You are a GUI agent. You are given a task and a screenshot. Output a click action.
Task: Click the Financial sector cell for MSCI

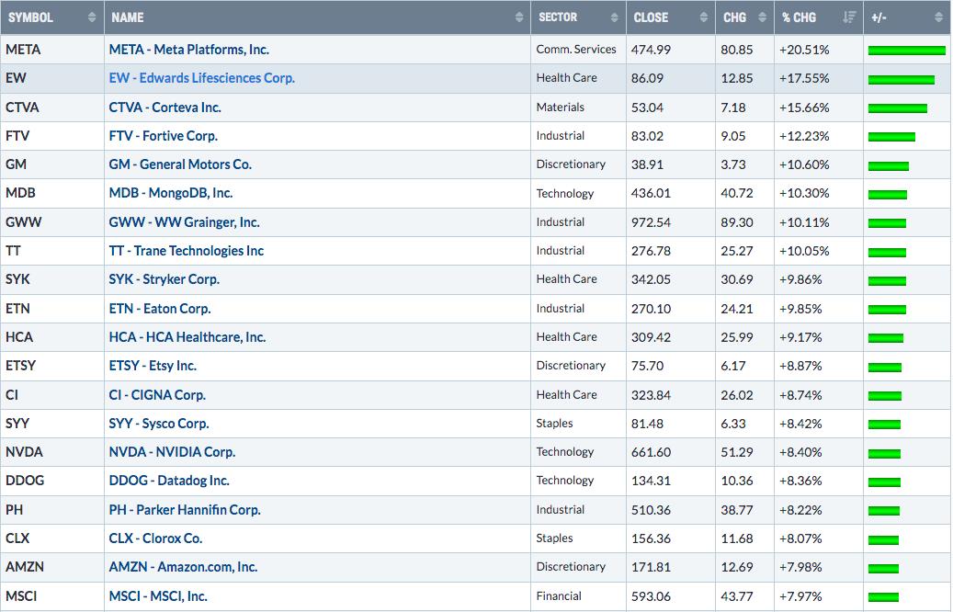[x=561, y=596]
